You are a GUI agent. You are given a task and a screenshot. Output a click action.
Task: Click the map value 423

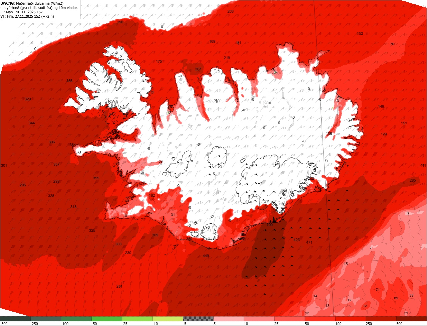(x=297, y=240)
